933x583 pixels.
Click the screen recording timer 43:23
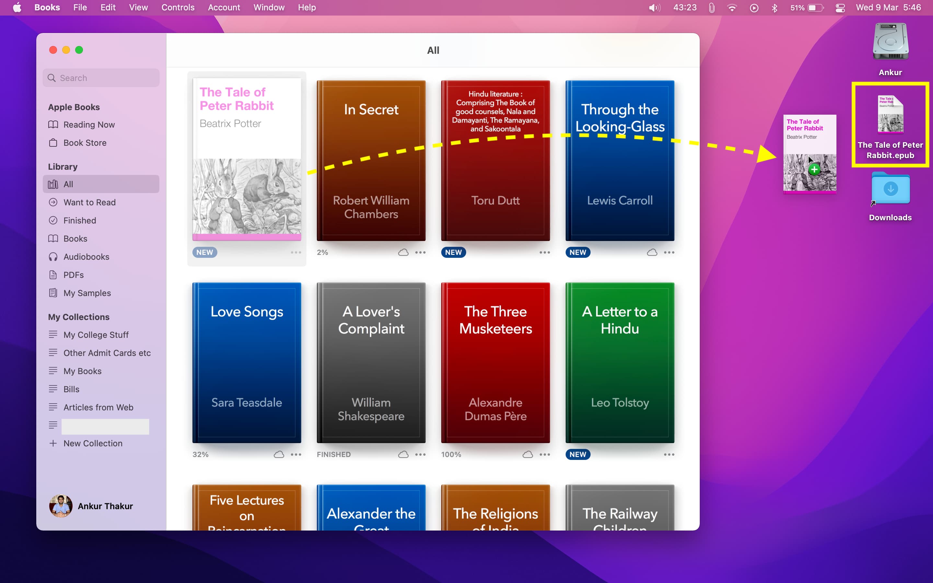(685, 7)
